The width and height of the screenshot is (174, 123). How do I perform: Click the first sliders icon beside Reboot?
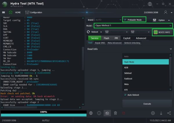tap(107, 32)
